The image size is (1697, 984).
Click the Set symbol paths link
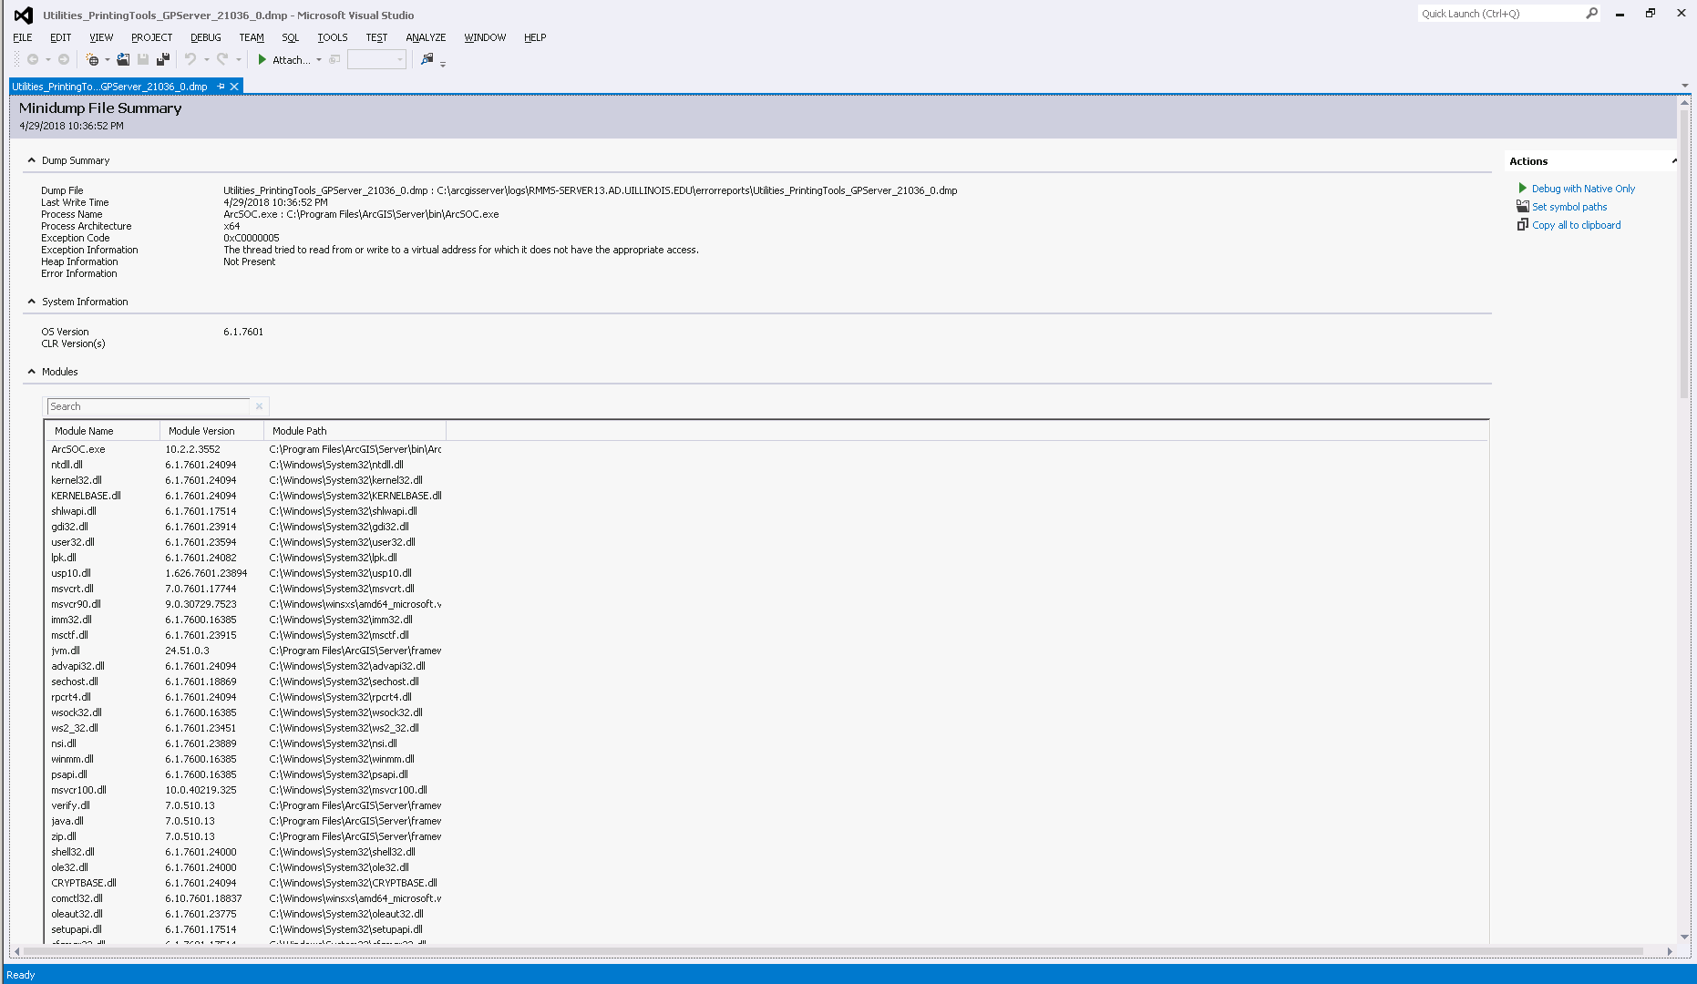point(1569,207)
